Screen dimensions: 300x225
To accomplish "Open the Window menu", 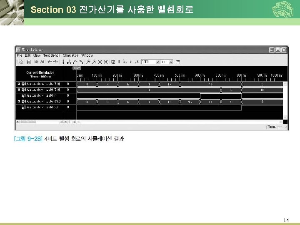I will point(87,55).
